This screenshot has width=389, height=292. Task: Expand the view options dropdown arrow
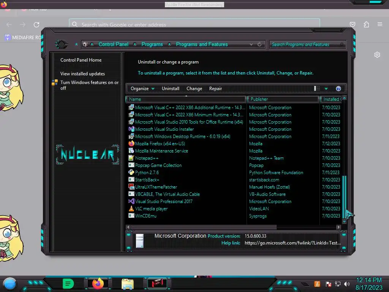(326, 89)
